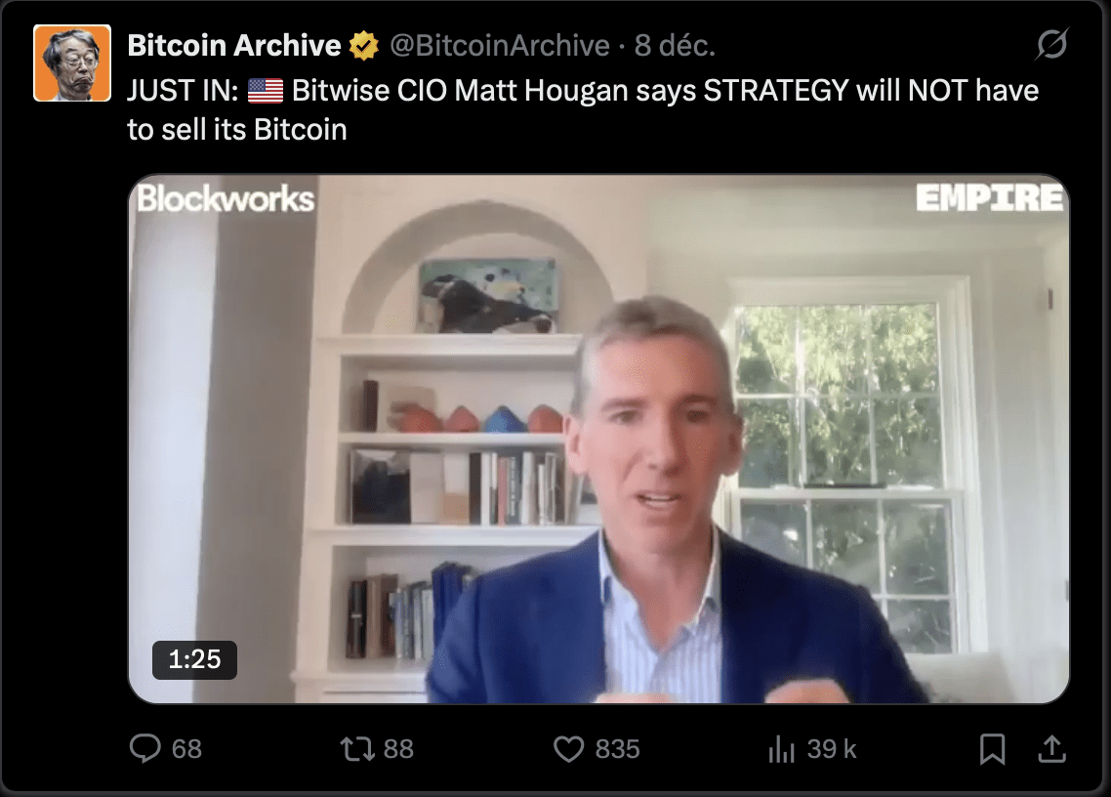Click the 1:25 video duration badge
1111x797 pixels.
coord(195,659)
